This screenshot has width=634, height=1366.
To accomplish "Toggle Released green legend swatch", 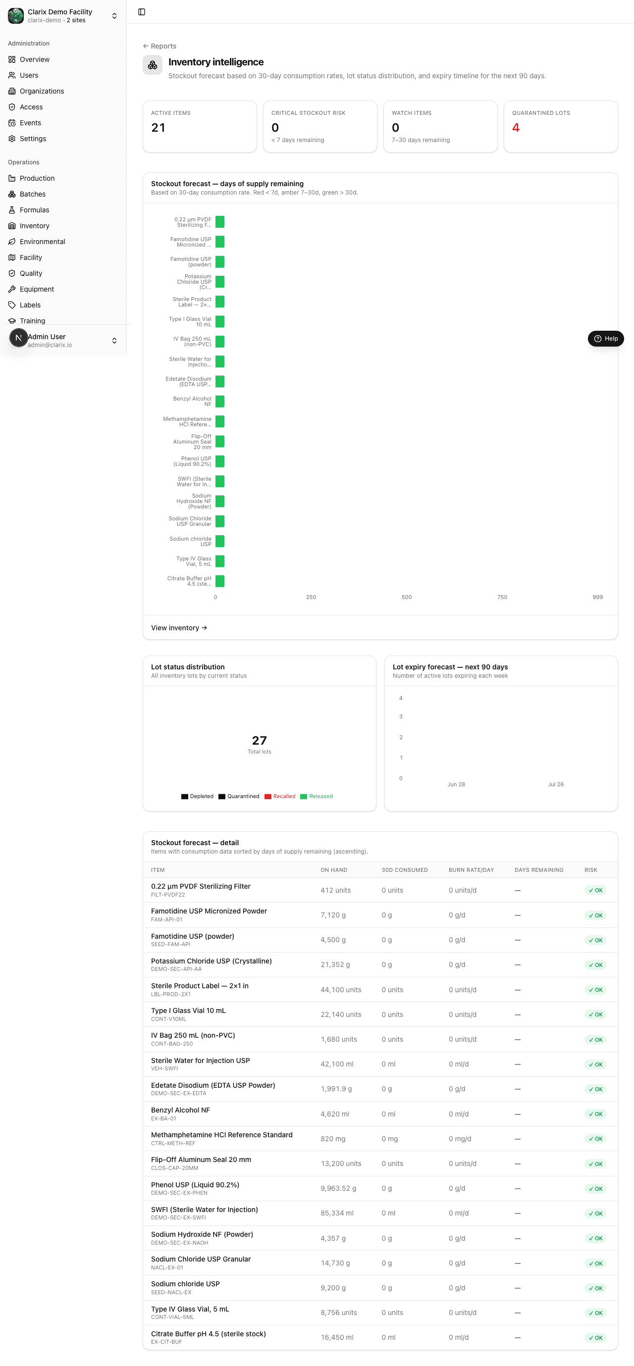I will 304,797.
